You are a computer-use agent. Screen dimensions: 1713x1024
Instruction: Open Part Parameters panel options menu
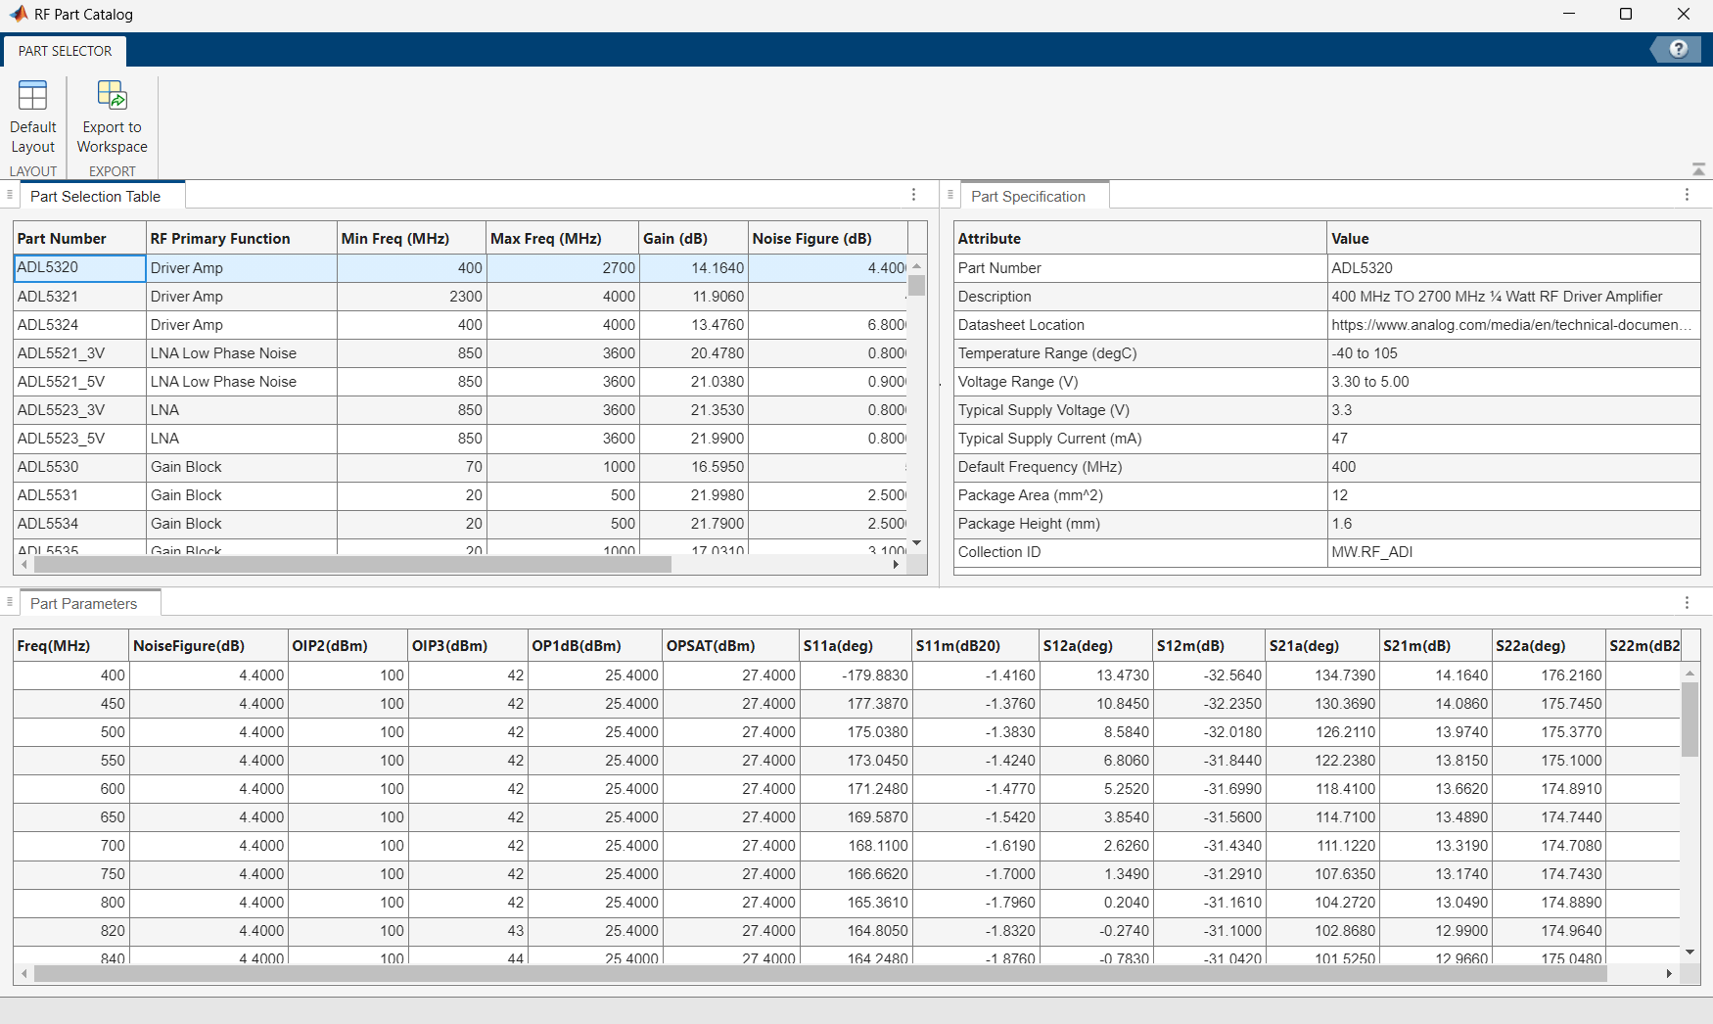[1687, 603]
